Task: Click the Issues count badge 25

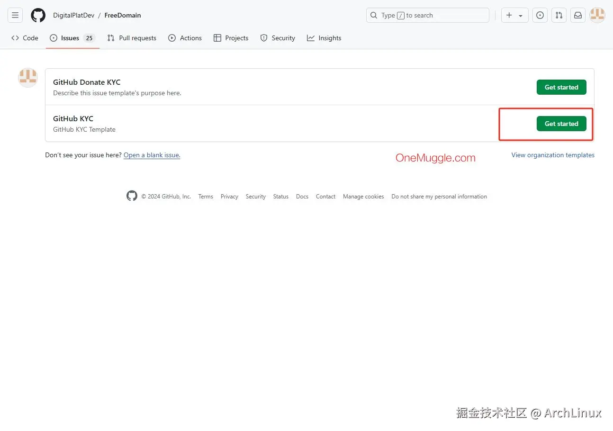Action: tap(89, 38)
